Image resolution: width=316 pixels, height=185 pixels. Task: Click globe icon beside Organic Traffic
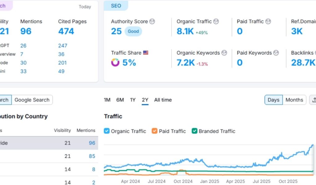tap(216, 22)
